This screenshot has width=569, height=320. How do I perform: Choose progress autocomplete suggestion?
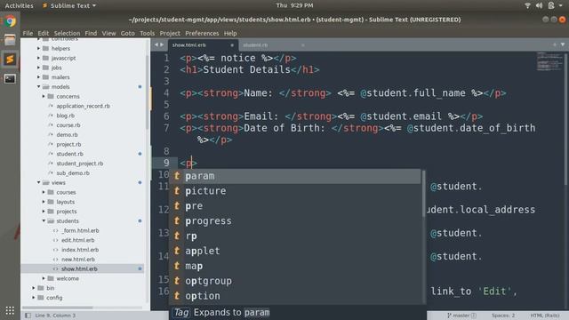pos(295,221)
